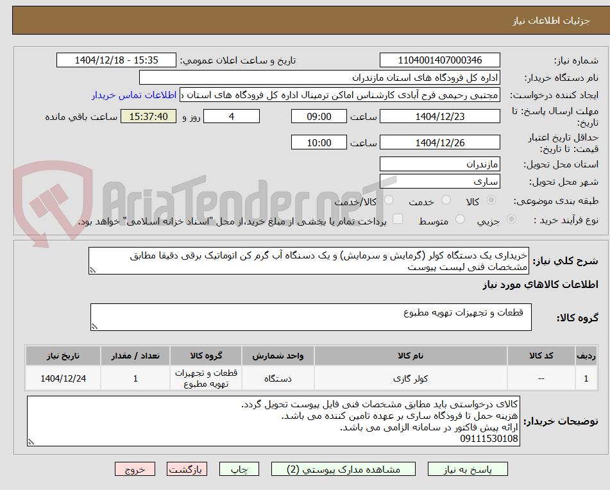Click the گروه کالا column header in the table

tap(206, 356)
